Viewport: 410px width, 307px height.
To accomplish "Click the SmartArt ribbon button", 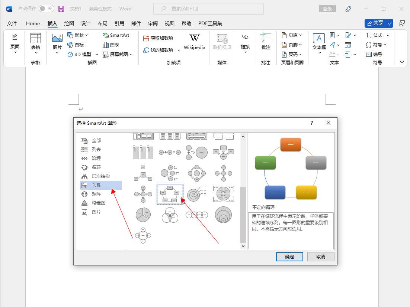I will 116,35.
